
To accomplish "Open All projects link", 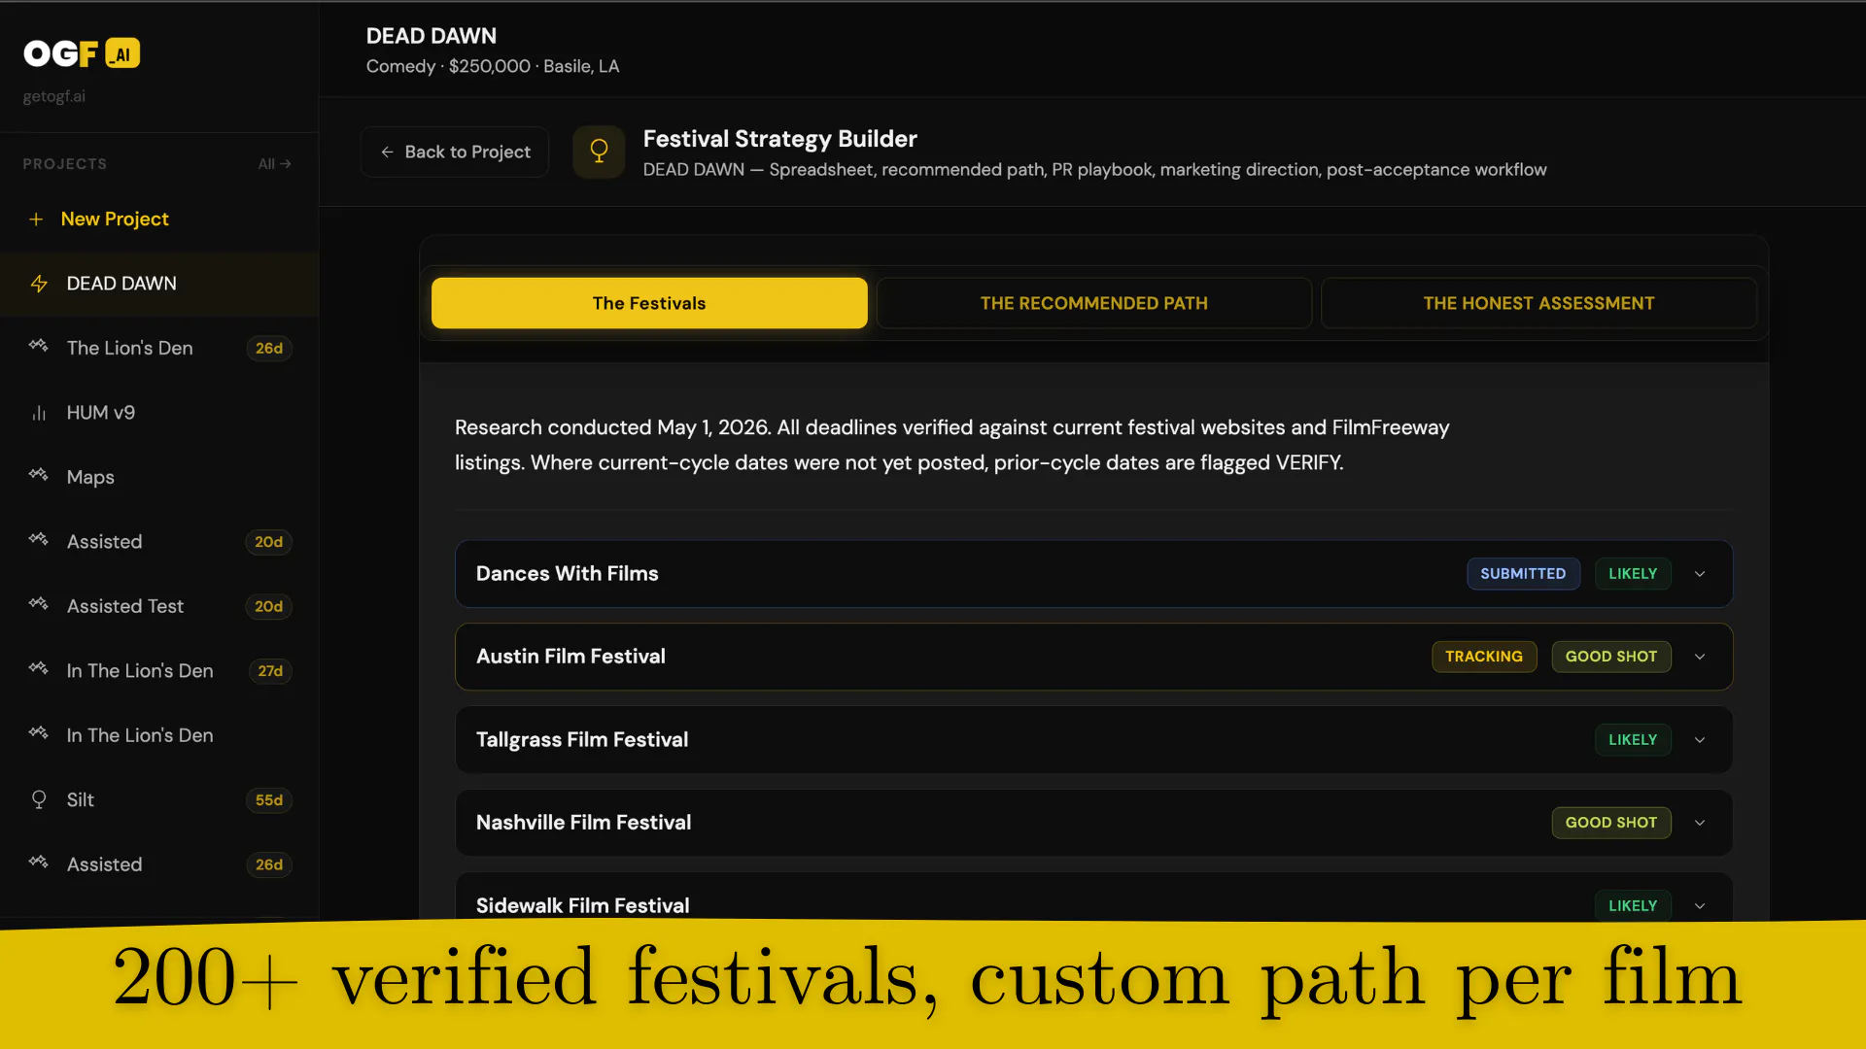I will pos(274,164).
